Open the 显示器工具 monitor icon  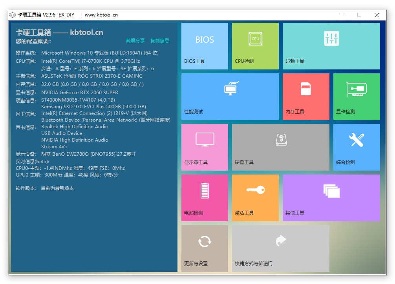(205, 139)
